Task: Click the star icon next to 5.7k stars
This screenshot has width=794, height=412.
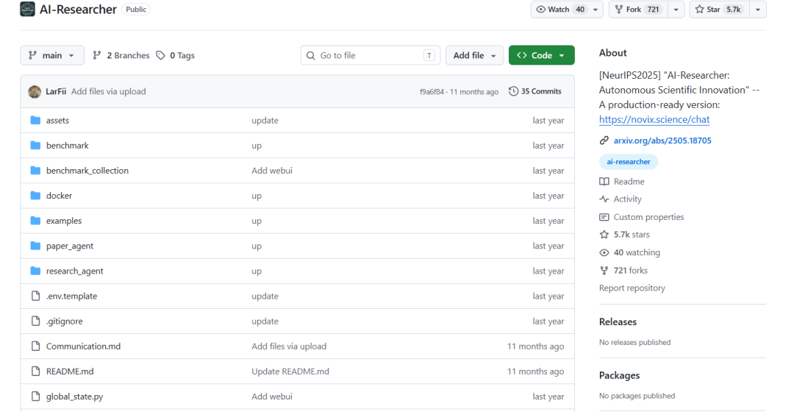Action: click(604, 235)
